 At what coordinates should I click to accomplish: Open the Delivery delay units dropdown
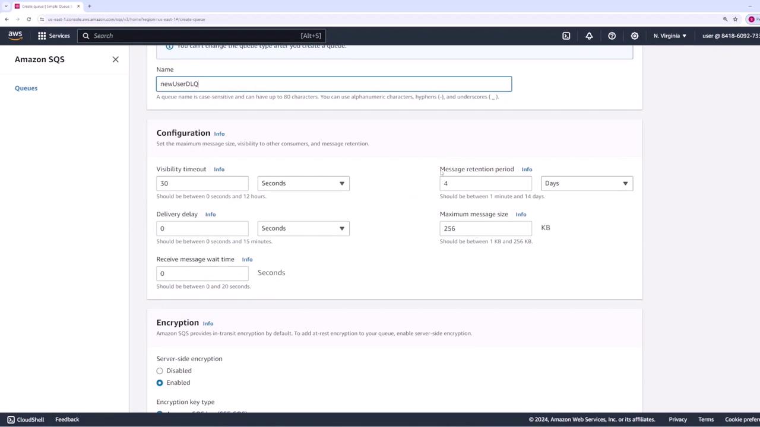pos(303,228)
